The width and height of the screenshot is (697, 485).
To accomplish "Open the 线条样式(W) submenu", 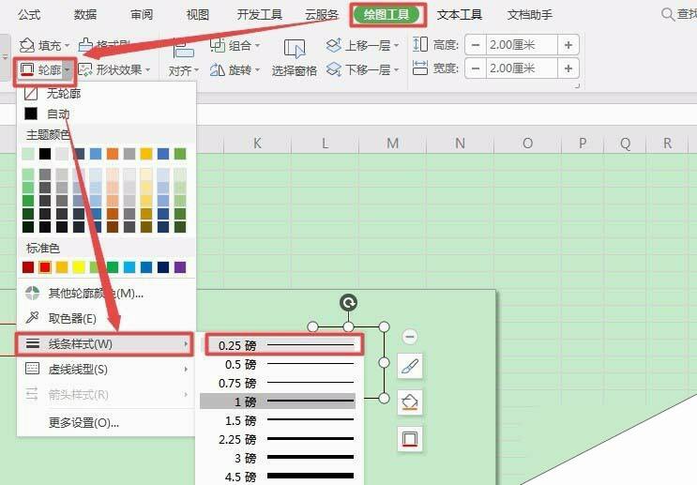I will [x=105, y=343].
